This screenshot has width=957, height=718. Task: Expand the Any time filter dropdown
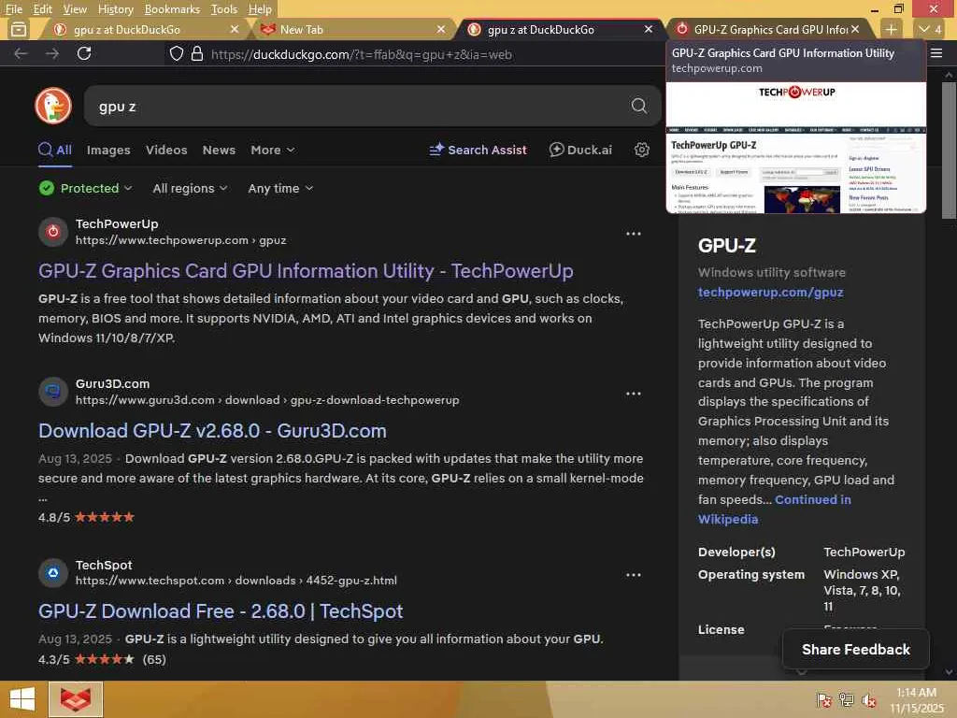280,188
